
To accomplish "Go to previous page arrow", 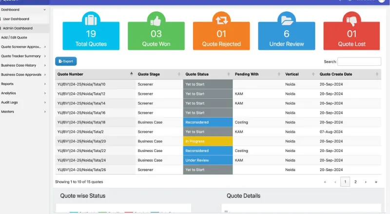I will pyautogui.click(x=335, y=182).
